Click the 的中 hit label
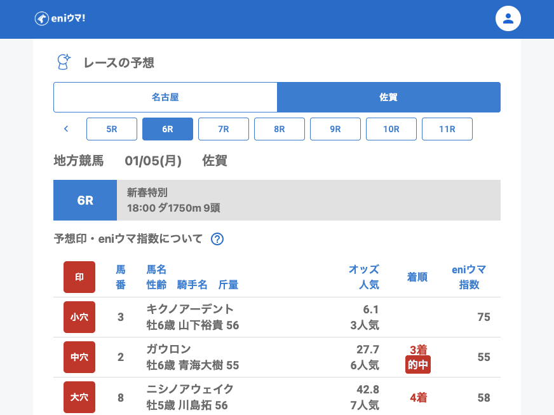 point(418,365)
